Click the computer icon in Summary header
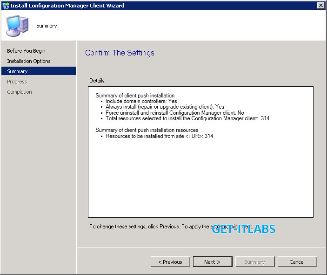Viewport: 327px width, 275px height. (x=17, y=26)
